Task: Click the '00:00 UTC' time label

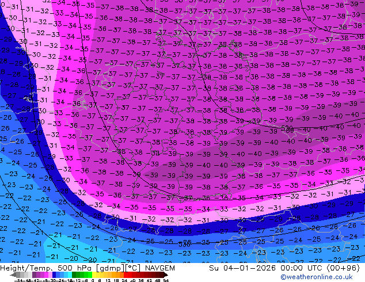Action: coord(302,268)
